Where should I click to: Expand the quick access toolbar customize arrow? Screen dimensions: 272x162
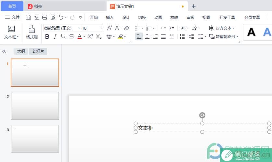80,17
